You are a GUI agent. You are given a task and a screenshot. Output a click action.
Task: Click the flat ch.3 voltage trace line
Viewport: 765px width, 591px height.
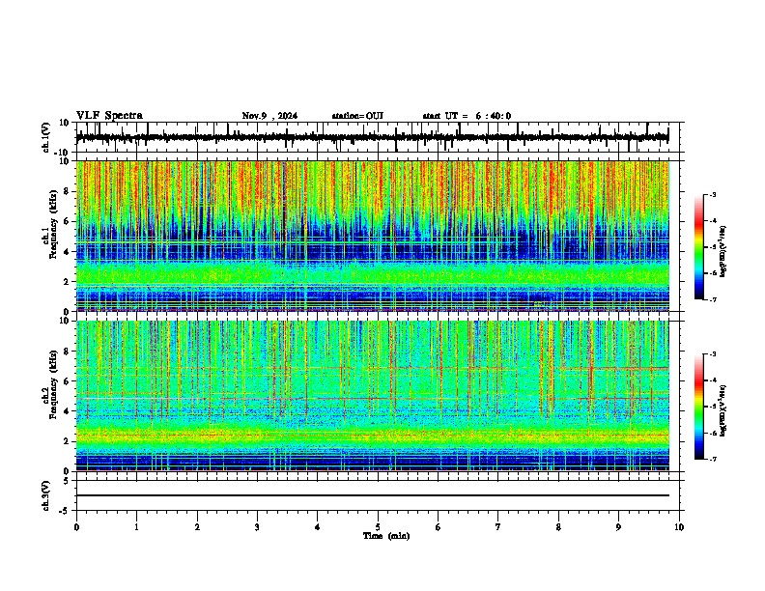372,495
